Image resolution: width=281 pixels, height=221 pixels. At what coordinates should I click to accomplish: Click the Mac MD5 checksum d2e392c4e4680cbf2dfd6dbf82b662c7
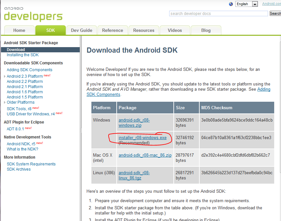[236, 155]
